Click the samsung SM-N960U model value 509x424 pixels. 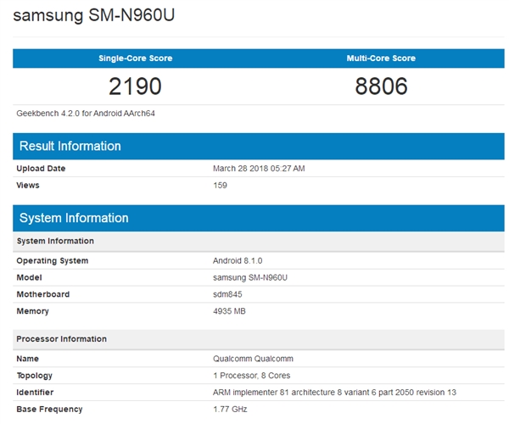click(253, 277)
